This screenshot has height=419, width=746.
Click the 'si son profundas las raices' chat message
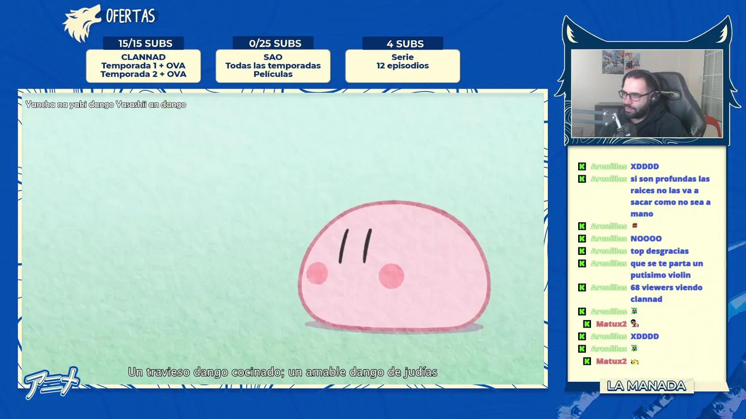click(x=670, y=196)
